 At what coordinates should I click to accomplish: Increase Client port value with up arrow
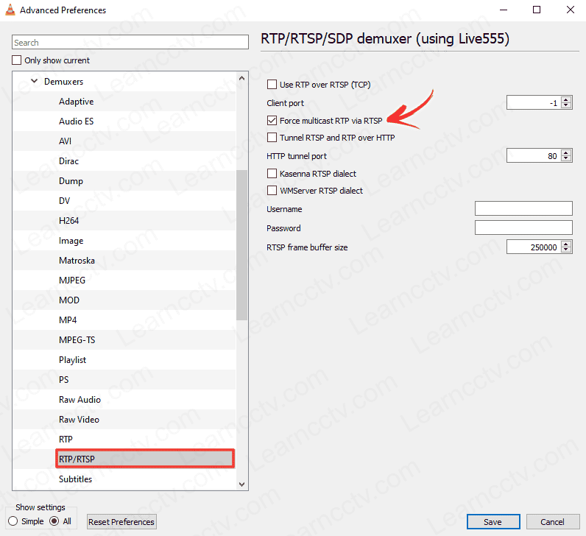tap(566, 100)
